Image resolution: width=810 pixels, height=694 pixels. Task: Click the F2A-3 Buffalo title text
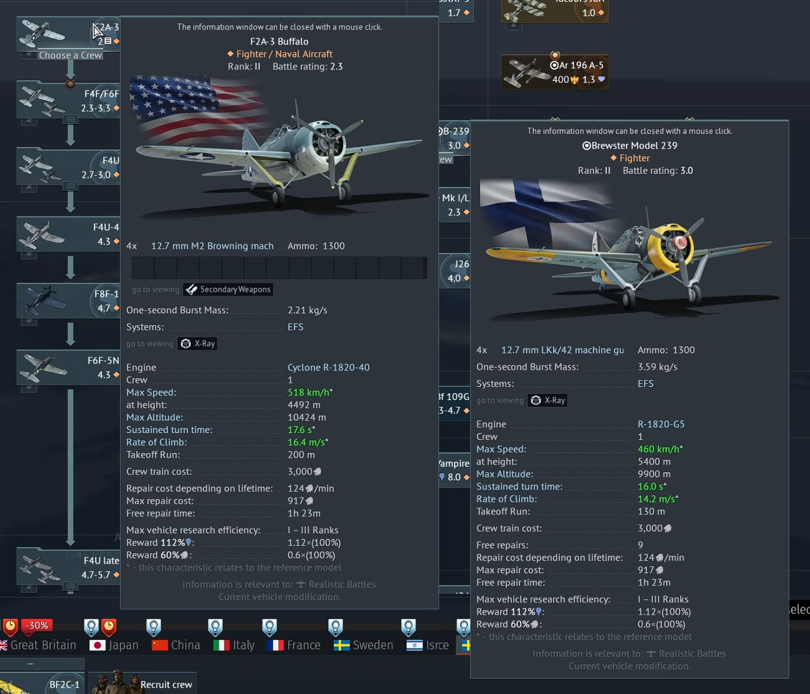click(x=279, y=42)
